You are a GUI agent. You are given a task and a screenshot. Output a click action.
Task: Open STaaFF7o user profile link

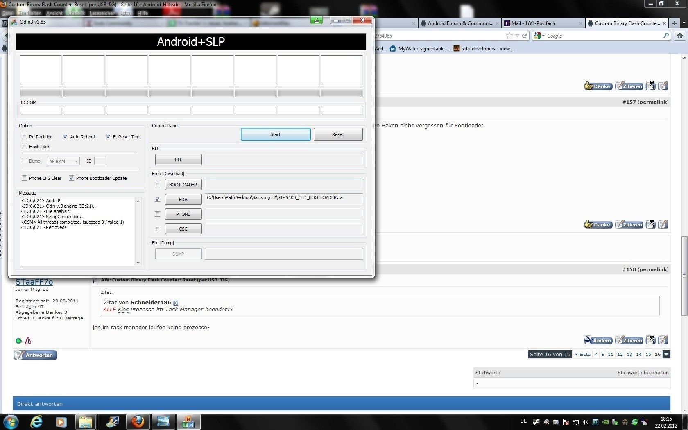click(x=34, y=282)
